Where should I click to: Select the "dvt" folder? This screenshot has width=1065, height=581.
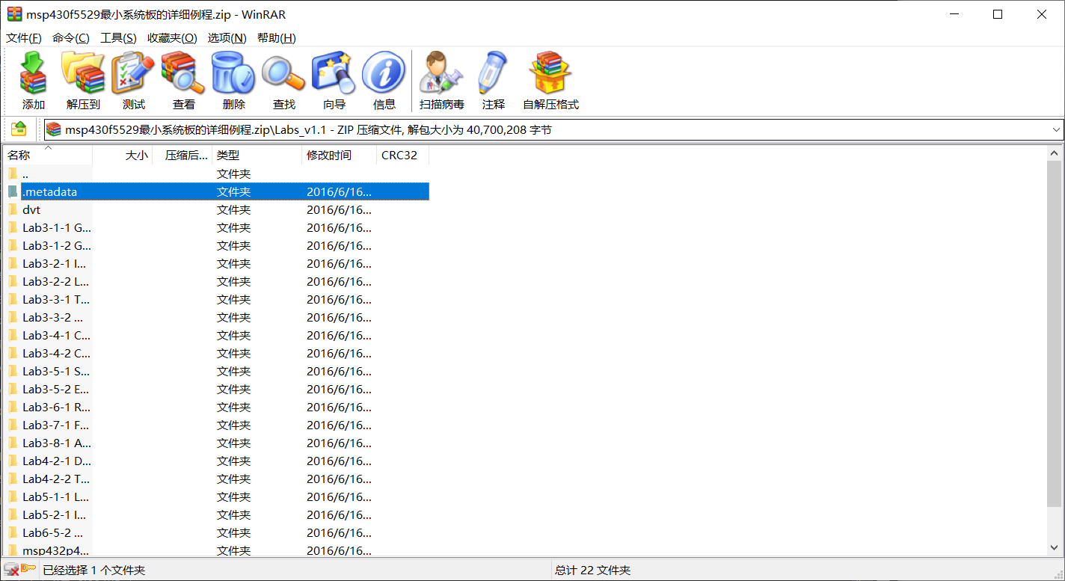[217, 209]
